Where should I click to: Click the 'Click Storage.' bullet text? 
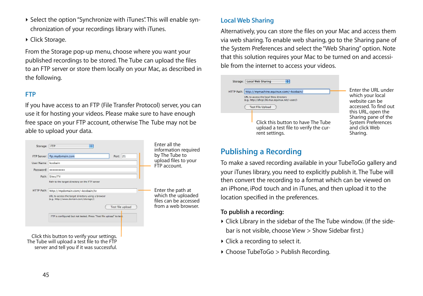tap(48, 39)
